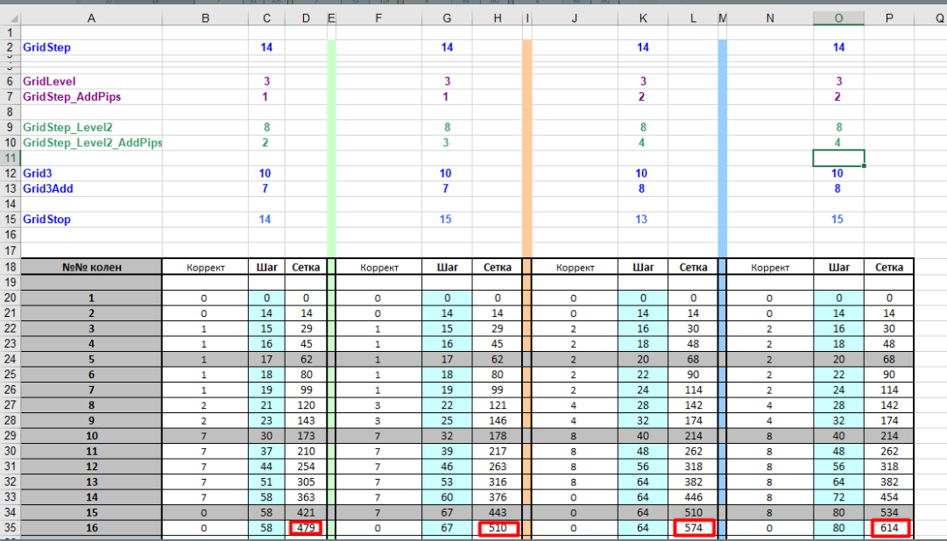This screenshot has width=947, height=541.
Task: Select cell L31 with value 318
Action: 693,466
